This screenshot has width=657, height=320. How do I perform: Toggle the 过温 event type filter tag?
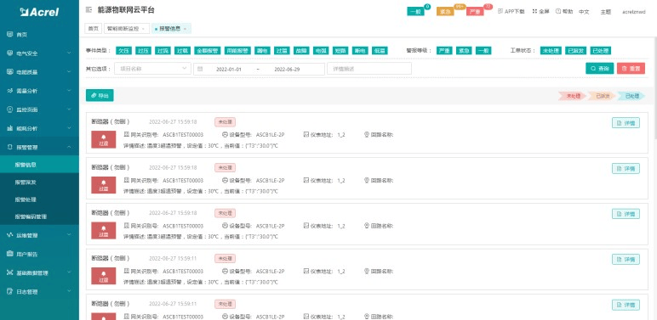tap(282, 51)
